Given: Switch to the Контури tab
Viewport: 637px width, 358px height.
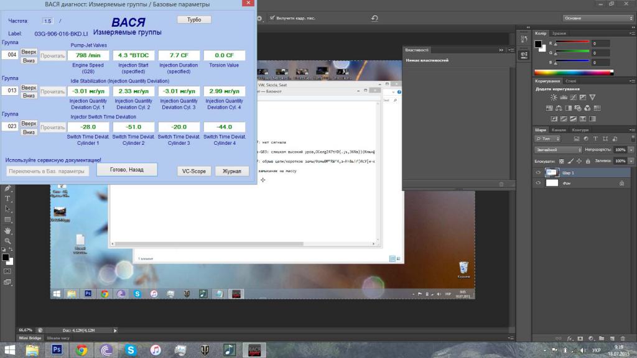Looking at the screenshot, I should pyautogui.click(x=580, y=130).
